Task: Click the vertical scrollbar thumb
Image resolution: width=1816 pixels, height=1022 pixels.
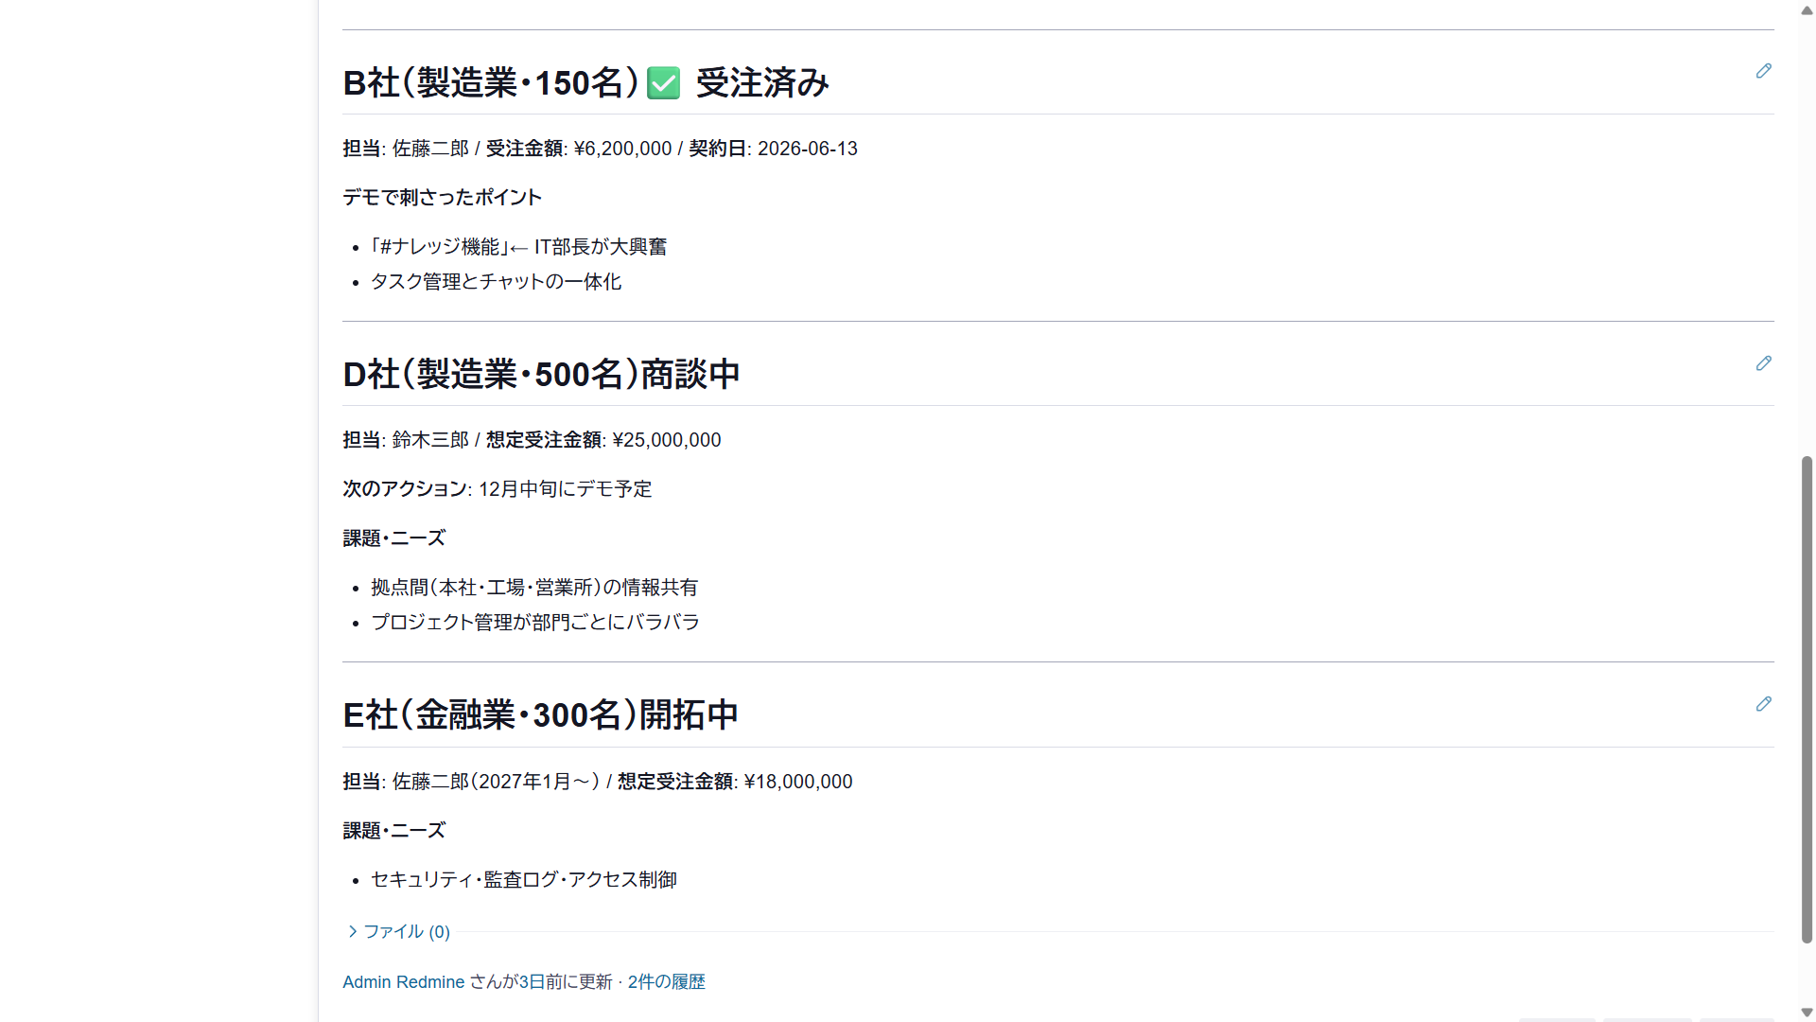Action: tap(1807, 700)
